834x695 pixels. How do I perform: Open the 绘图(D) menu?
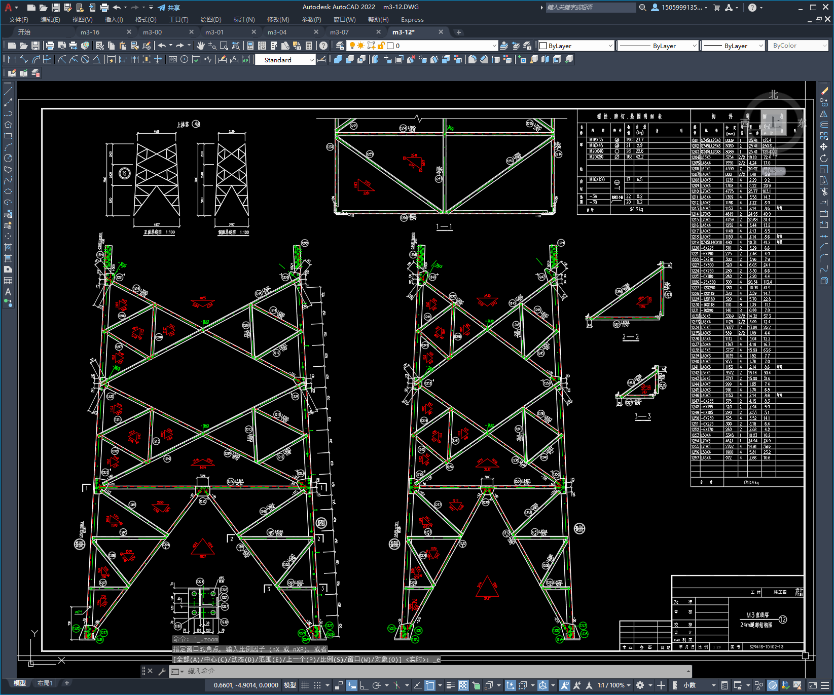point(211,20)
